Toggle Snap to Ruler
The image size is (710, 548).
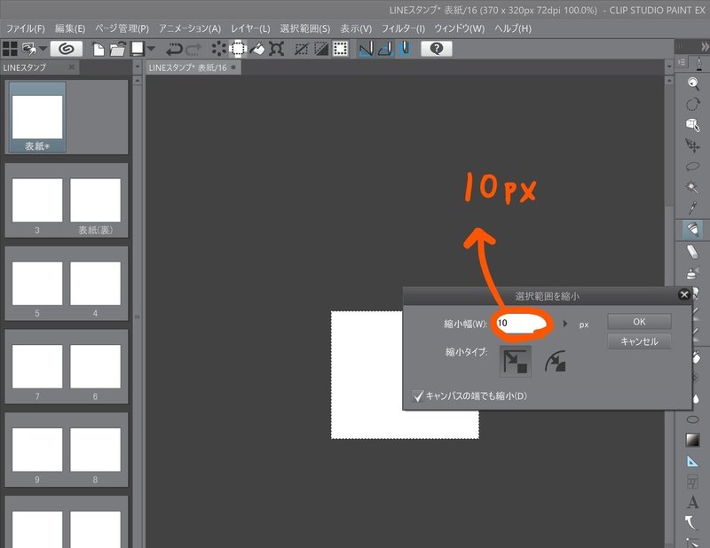(x=366, y=49)
